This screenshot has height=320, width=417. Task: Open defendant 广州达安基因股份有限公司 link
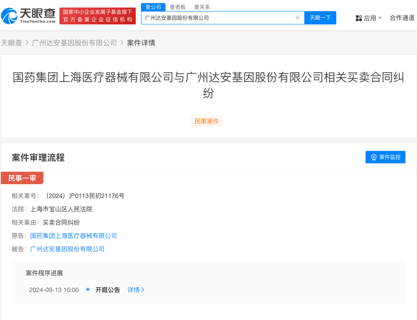pos(67,249)
